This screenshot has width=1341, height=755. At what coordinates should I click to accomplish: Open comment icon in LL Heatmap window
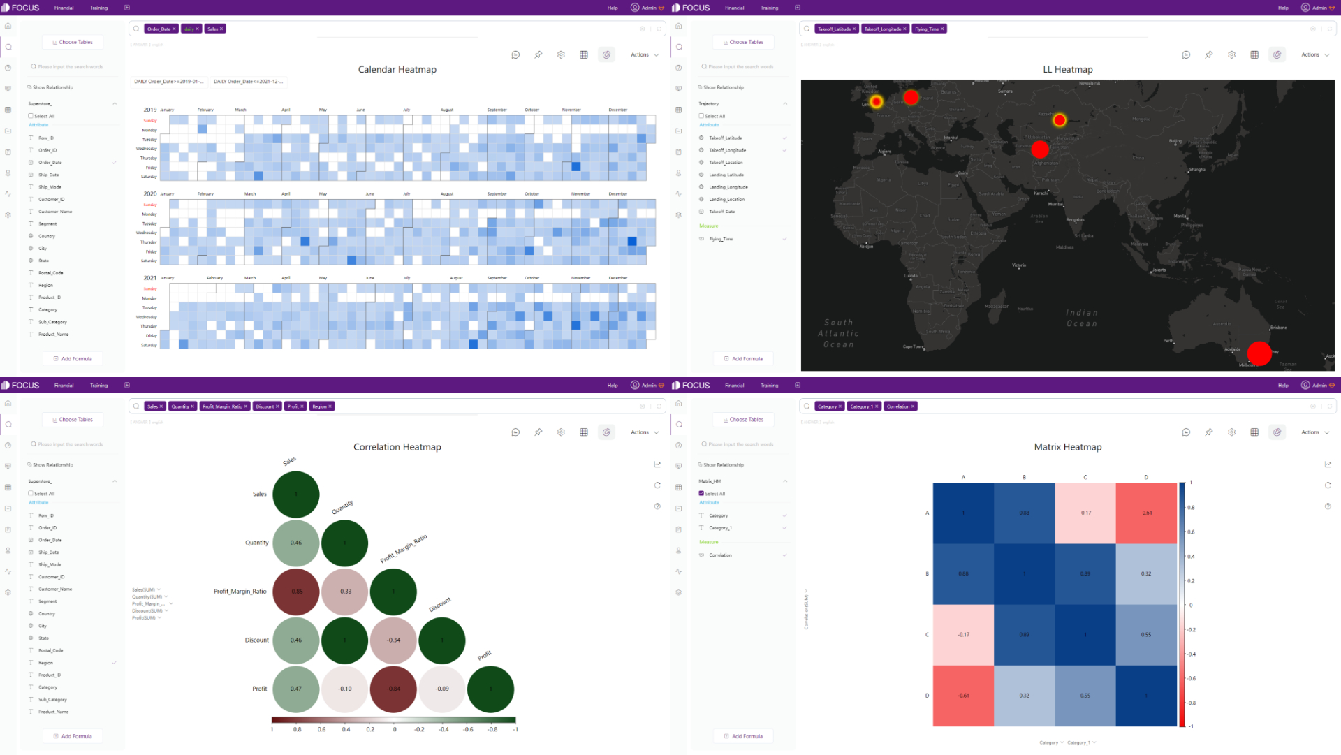click(1186, 54)
